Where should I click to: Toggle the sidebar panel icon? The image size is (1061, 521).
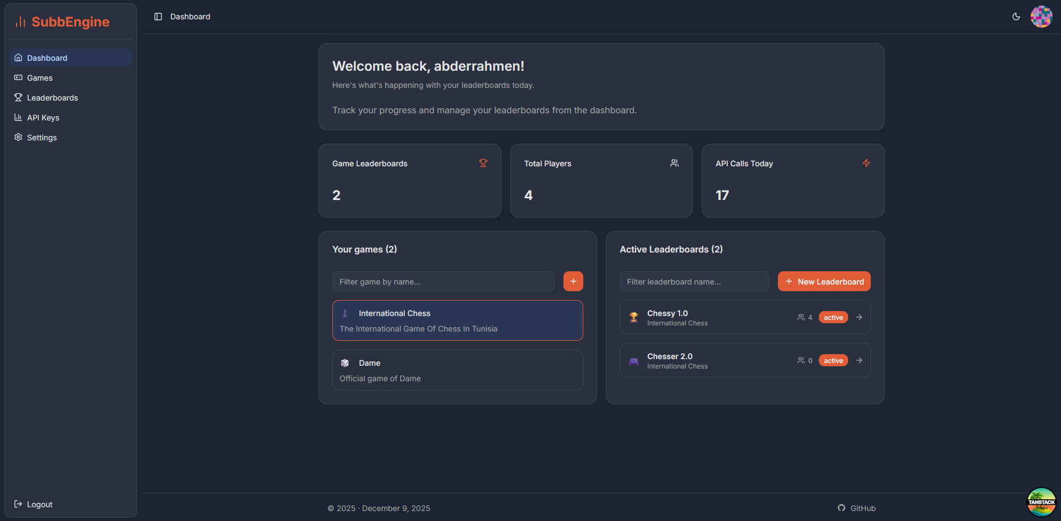coord(158,17)
